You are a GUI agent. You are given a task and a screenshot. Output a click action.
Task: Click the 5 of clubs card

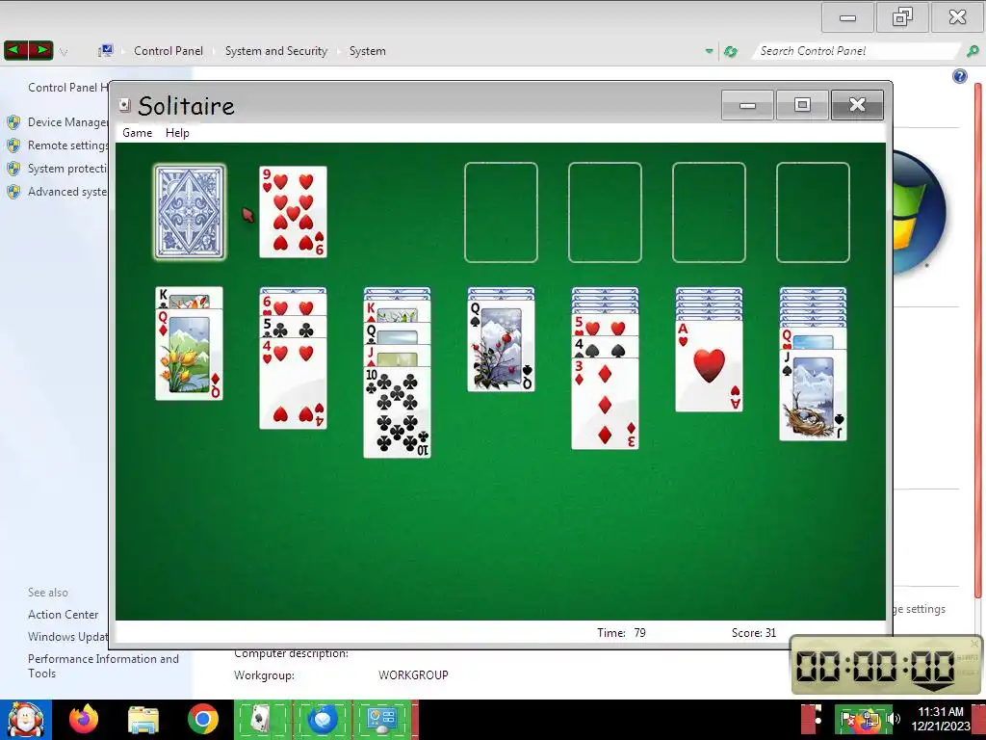pos(293,327)
